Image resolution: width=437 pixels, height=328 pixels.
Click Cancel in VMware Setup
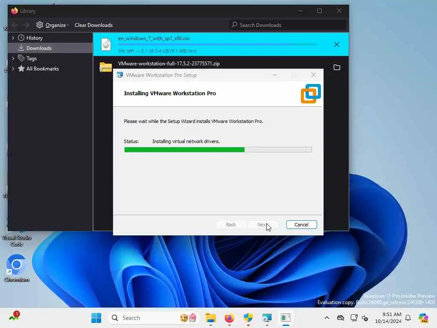coord(302,225)
